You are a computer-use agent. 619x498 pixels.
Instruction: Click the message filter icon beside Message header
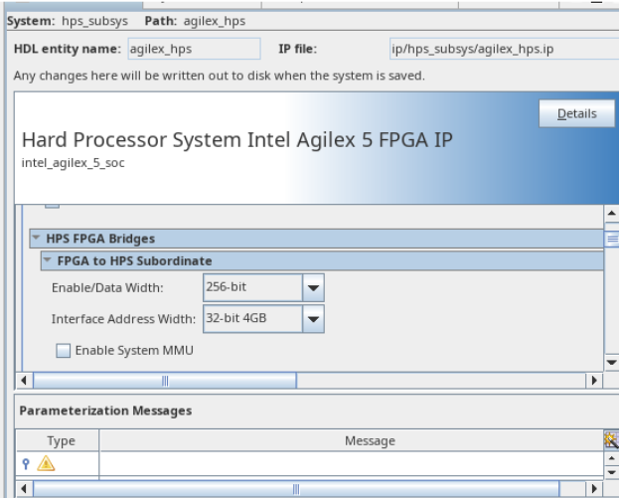[x=611, y=440]
